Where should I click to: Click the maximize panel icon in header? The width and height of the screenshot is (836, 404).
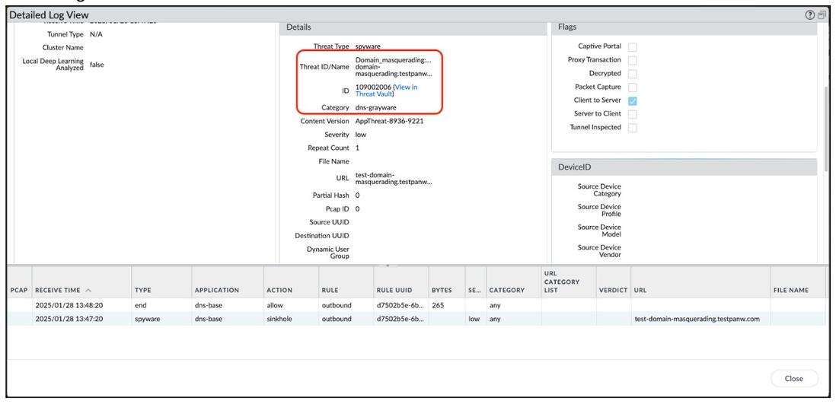click(821, 15)
